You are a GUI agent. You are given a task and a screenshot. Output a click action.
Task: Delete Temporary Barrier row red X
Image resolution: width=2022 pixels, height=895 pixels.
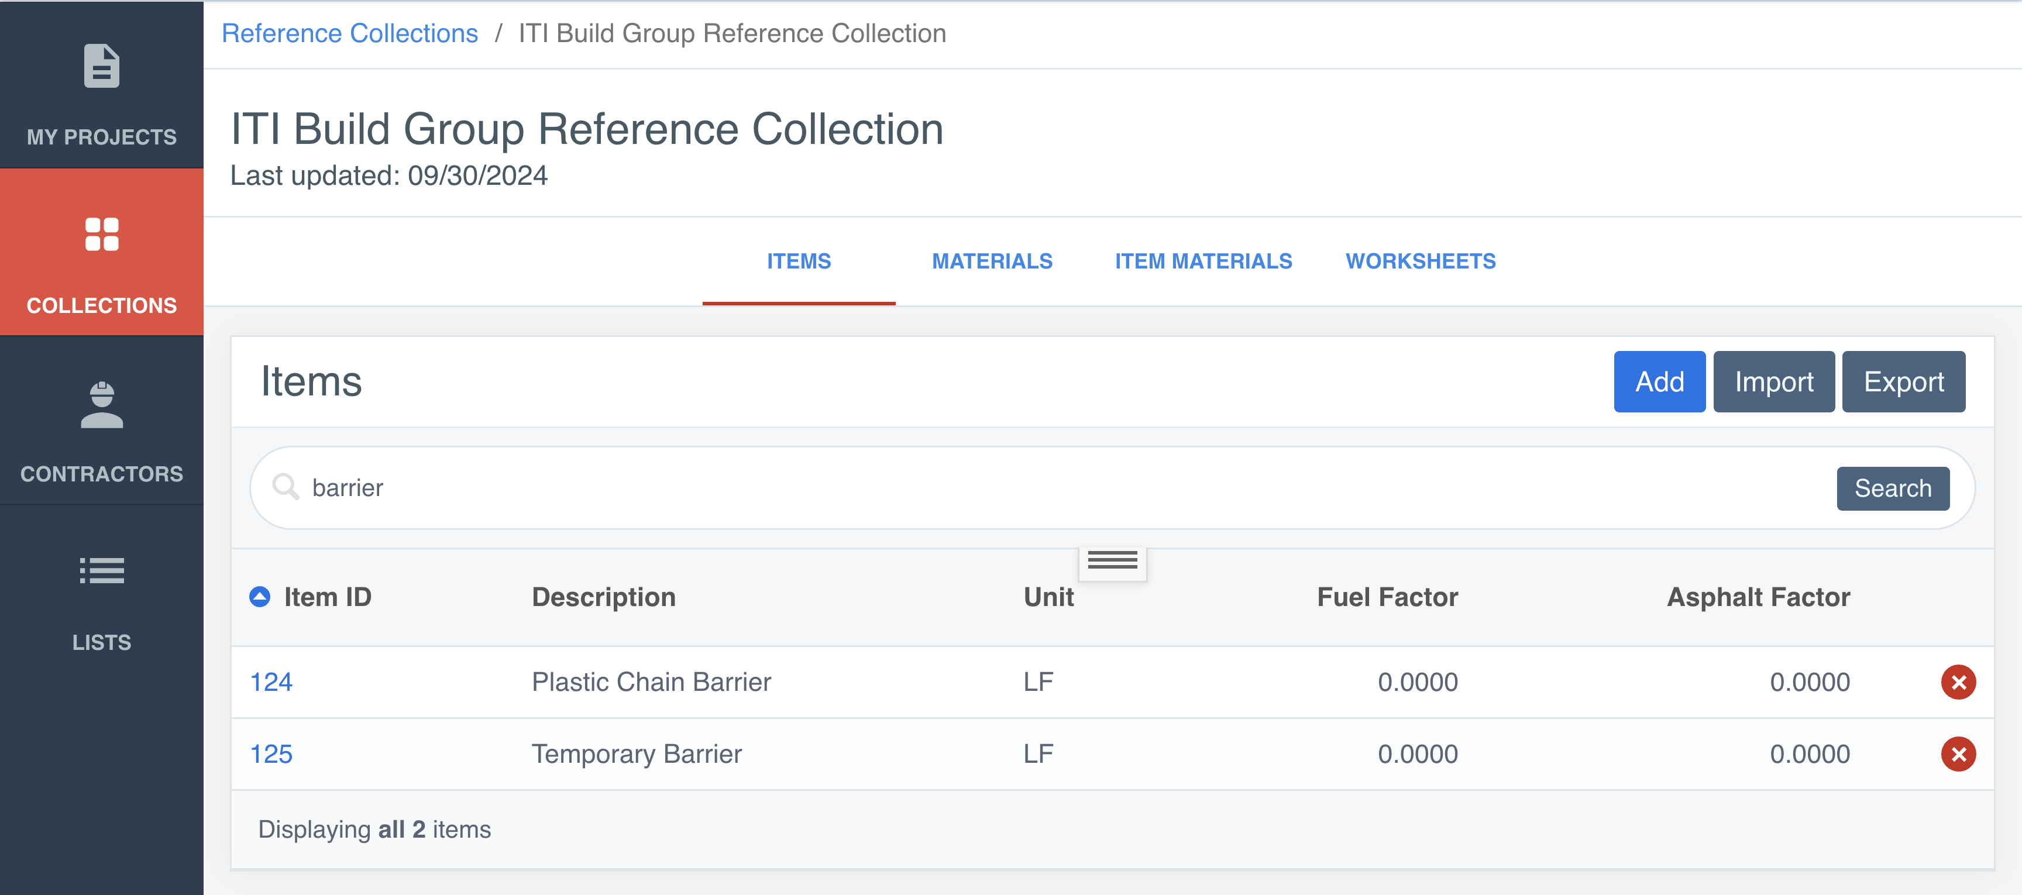(1958, 753)
